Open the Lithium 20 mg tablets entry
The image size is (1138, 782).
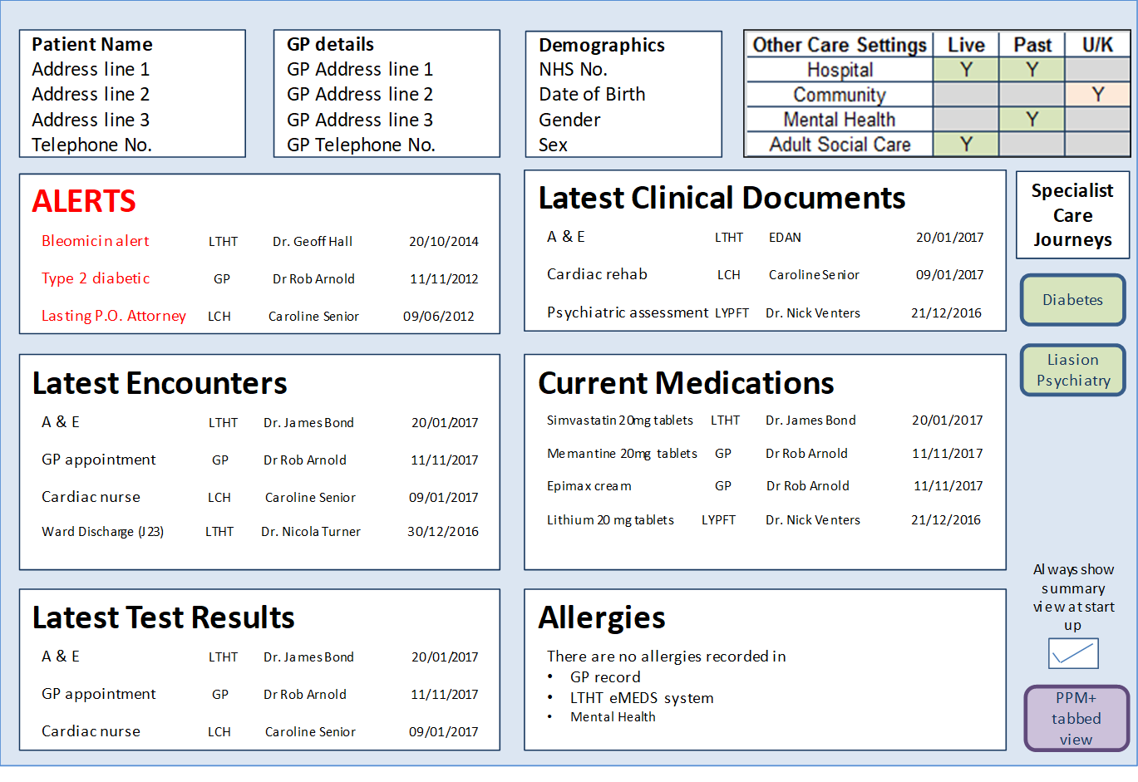[610, 520]
